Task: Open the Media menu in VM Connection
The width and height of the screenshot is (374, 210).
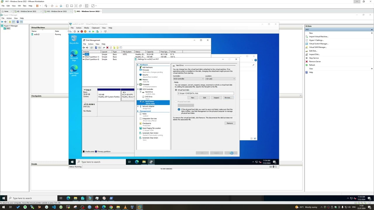Action: click(86, 28)
